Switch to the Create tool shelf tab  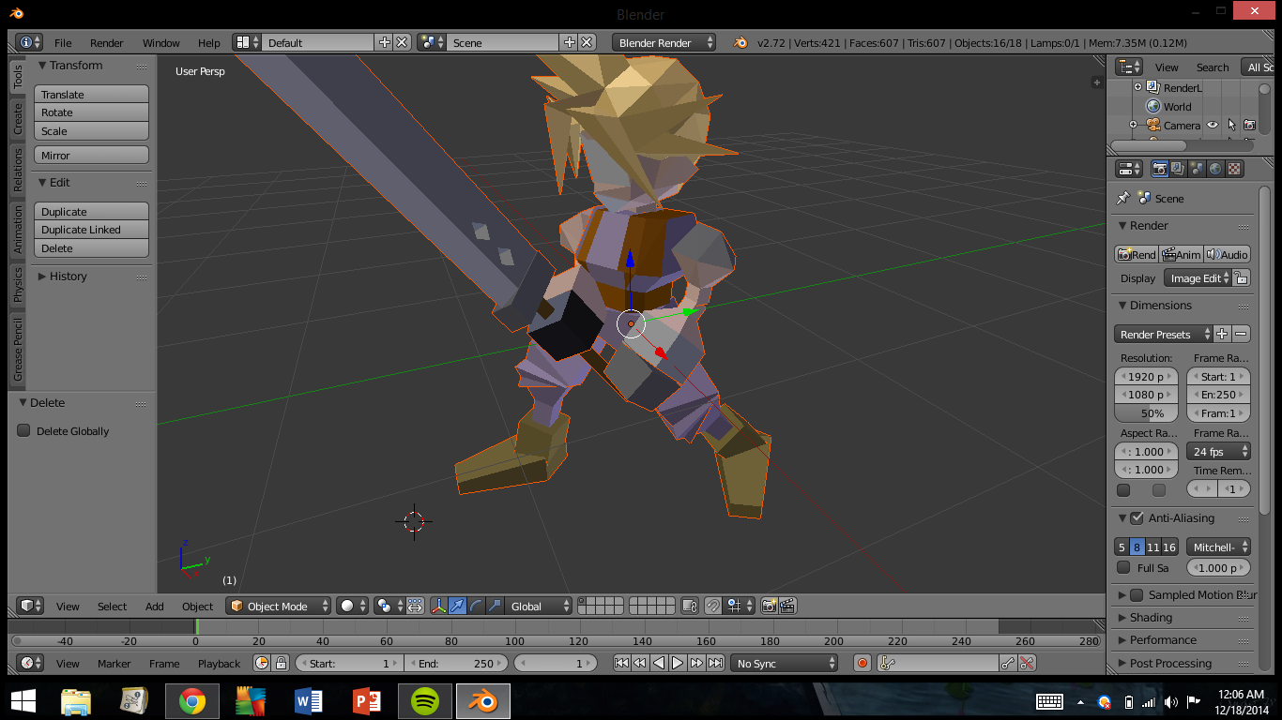tap(17, 119)
